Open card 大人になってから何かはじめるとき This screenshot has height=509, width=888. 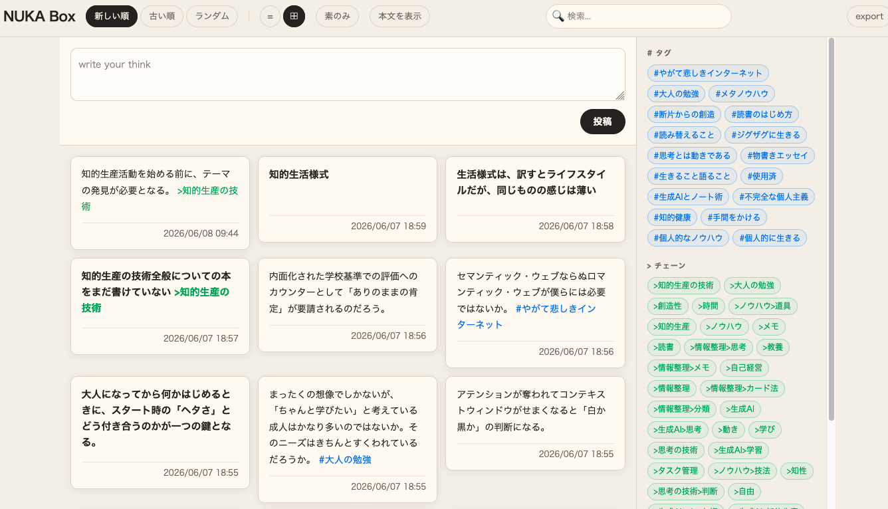(x=160, y=433)
